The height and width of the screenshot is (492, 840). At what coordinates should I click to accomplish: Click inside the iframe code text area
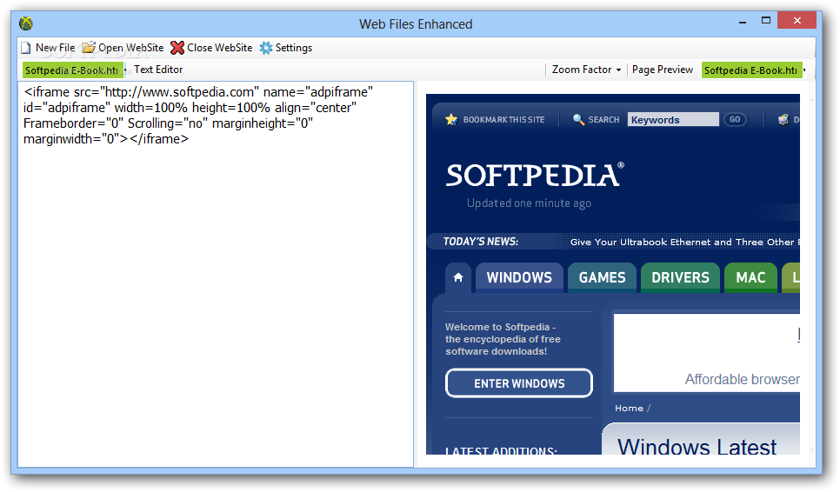(x=216, y=274)
